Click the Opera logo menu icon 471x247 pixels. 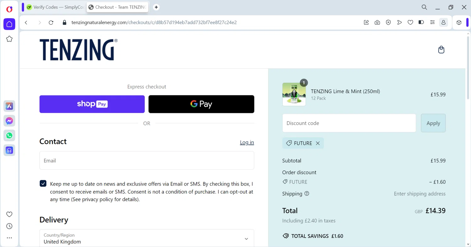pos(9,9)
